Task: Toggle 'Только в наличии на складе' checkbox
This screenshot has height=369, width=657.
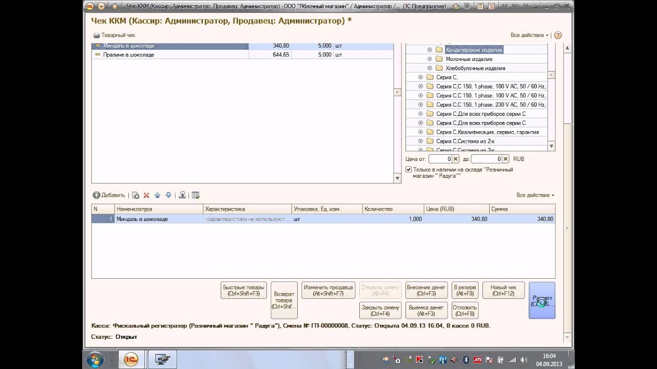Action: pyautogui.click(x=409, y=170)
